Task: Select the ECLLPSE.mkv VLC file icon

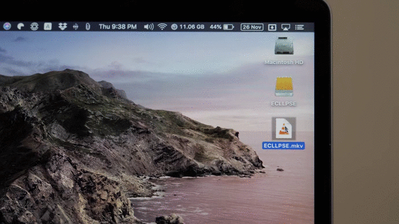Action: tap(284, 129)
